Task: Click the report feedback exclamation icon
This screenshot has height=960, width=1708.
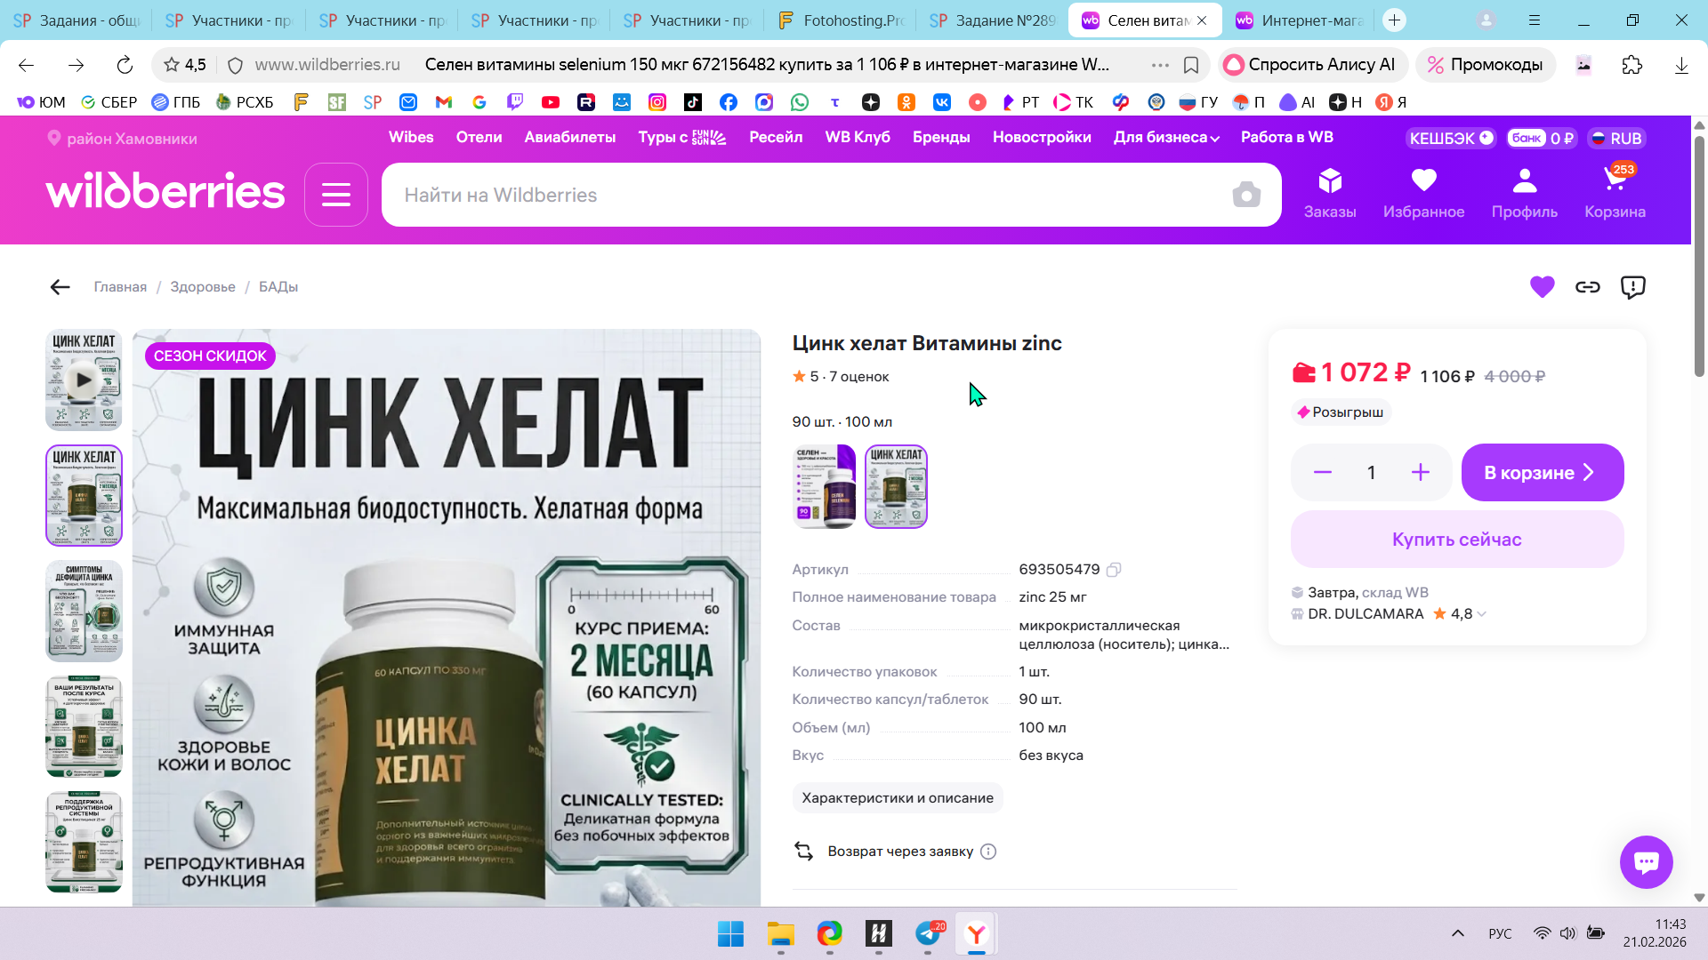Action: pyautogui.click(x=1633, y=287)
